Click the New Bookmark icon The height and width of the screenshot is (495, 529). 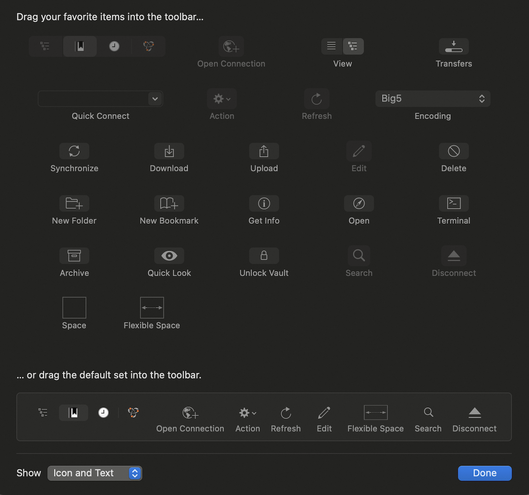(x=169, y=203)
